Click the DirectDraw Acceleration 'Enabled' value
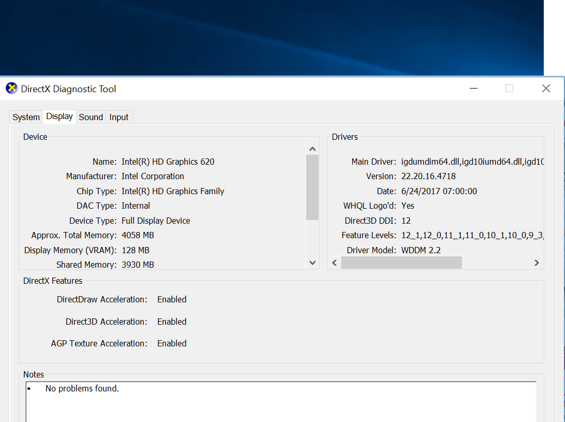The width and height of the screenshot is (565, 422). click(x=172, y=299)
